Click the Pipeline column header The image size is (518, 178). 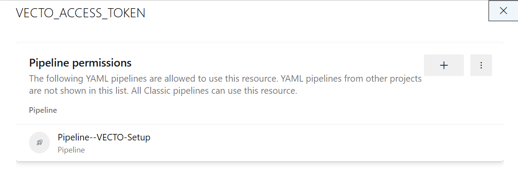pos(43,110)
